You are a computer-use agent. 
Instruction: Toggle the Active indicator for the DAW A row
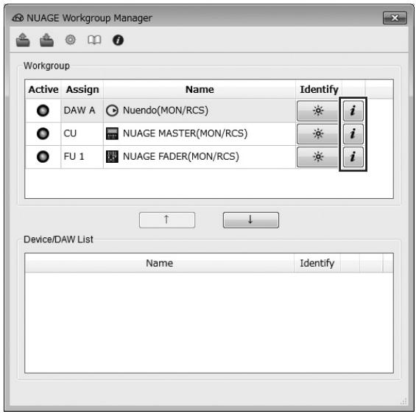43,110
